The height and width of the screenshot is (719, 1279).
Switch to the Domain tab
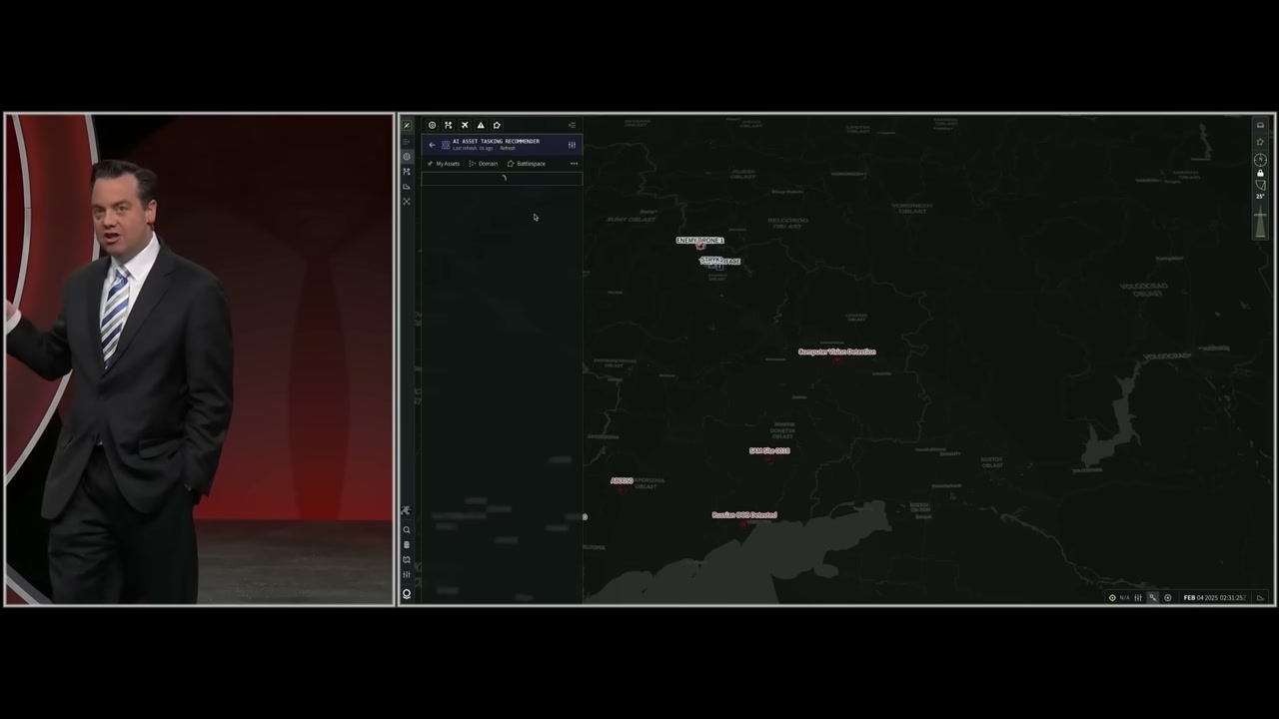[488, 164]
